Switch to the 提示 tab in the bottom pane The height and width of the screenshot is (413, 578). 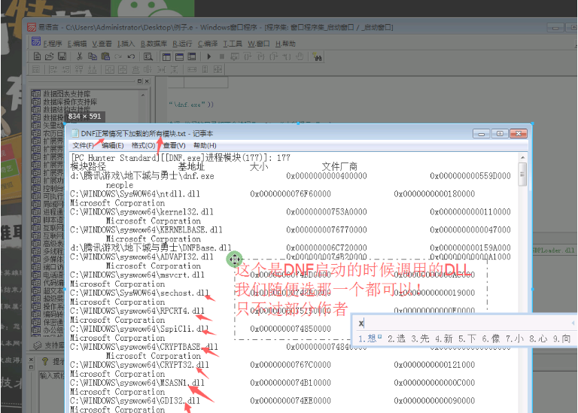tap(53, 361)
